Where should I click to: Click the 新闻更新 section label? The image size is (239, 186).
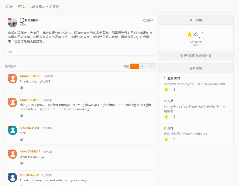click(x=11, y=66)
